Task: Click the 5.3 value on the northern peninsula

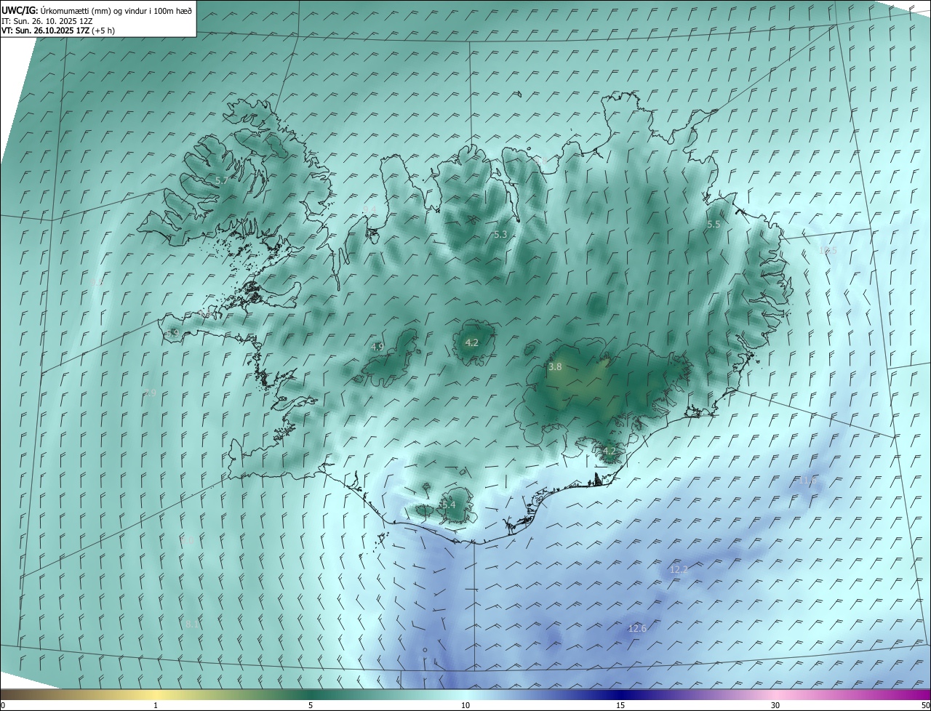Action: (x=500, y=235)
